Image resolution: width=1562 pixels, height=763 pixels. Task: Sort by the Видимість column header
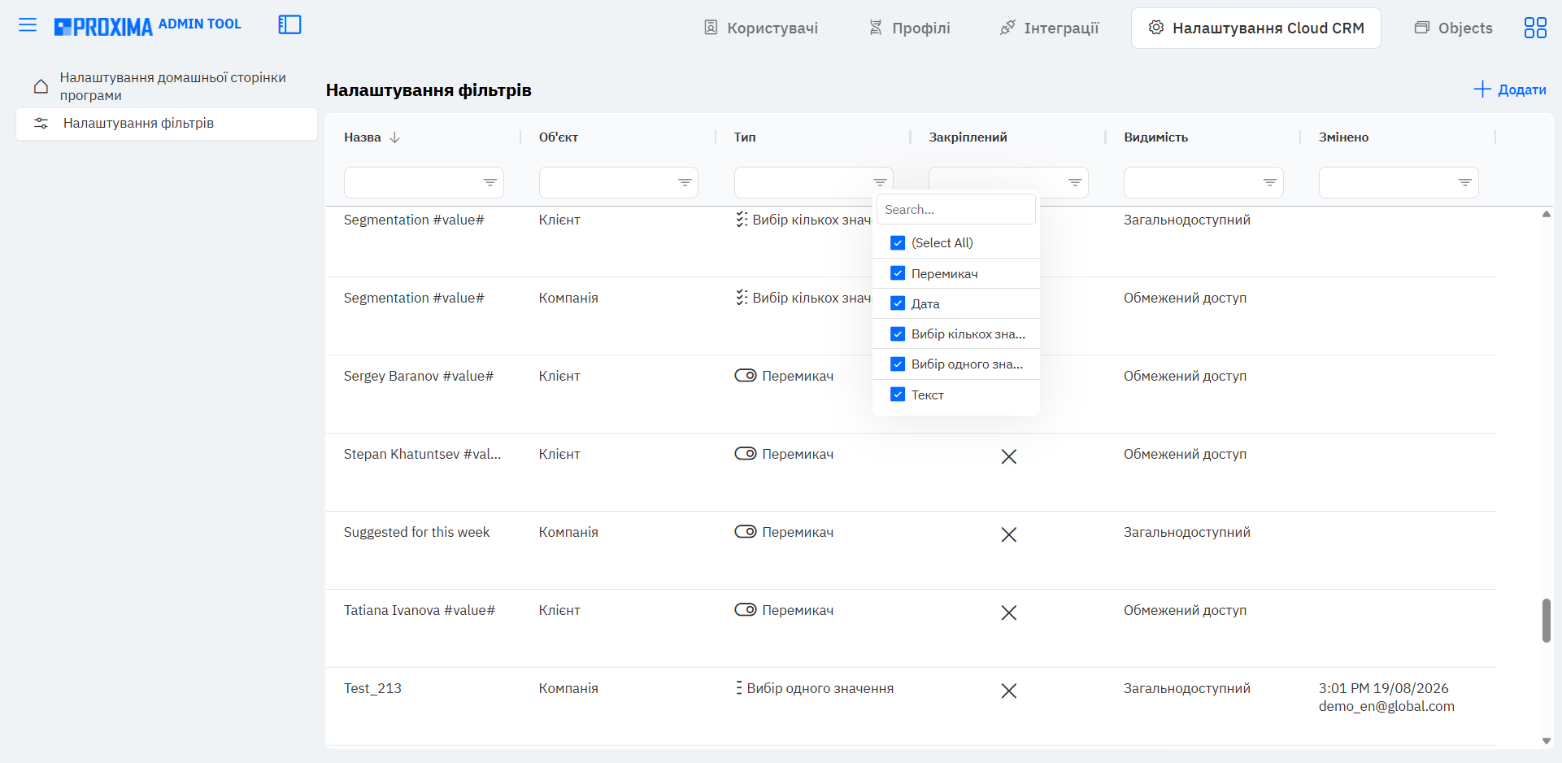click(1155, 137)
